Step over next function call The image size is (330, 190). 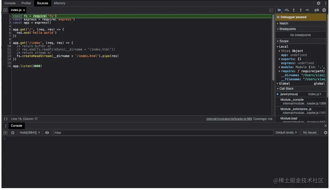click(287, 10)
